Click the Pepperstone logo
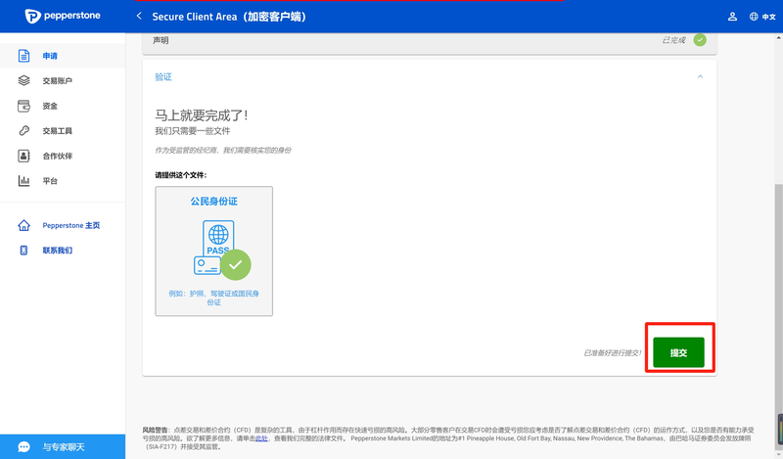 (63, 17)
